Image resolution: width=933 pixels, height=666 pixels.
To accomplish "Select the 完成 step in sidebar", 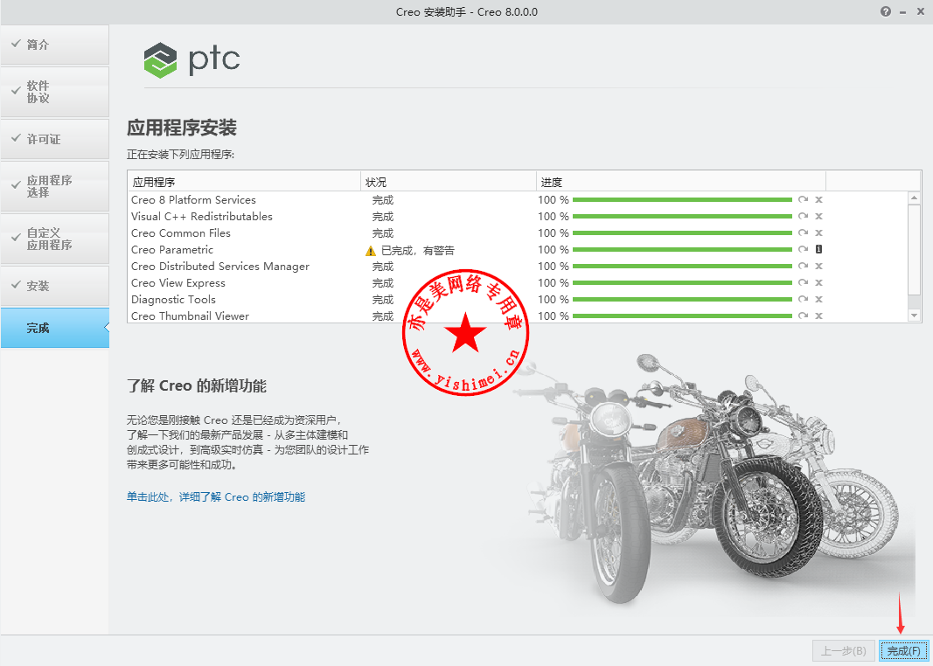I will (x=55, y=328).
